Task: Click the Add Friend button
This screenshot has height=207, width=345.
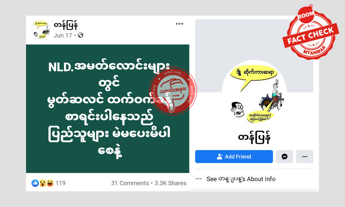Action: pyautogui.click(x=234, y=157)
